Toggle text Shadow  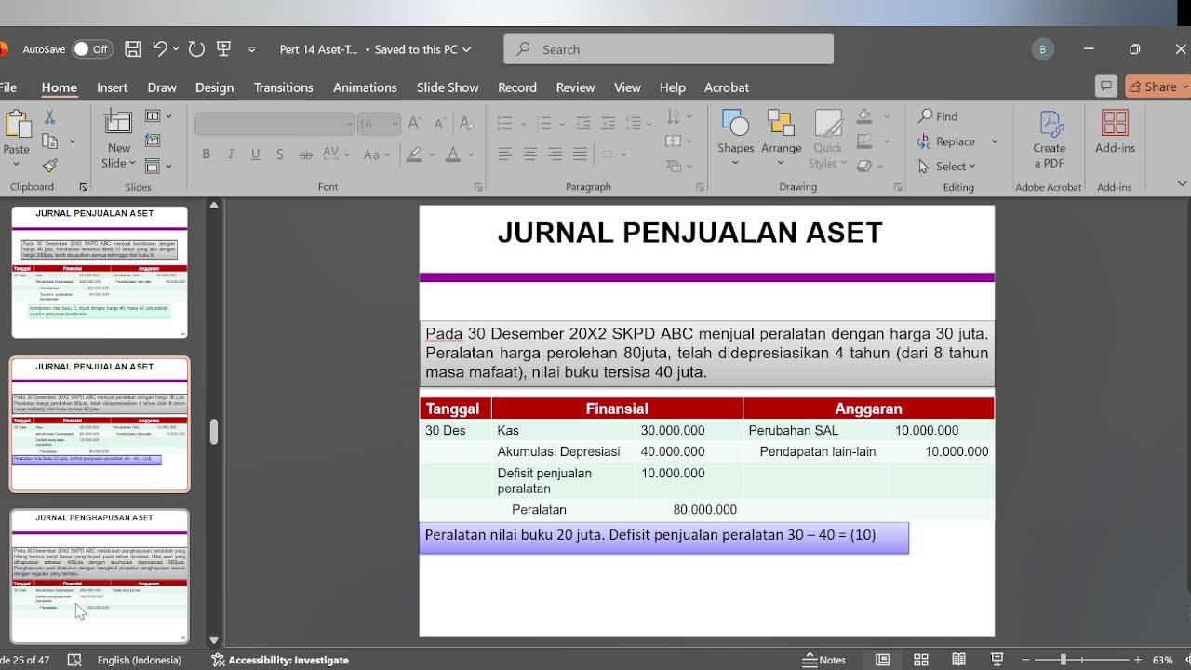(279, 154)
